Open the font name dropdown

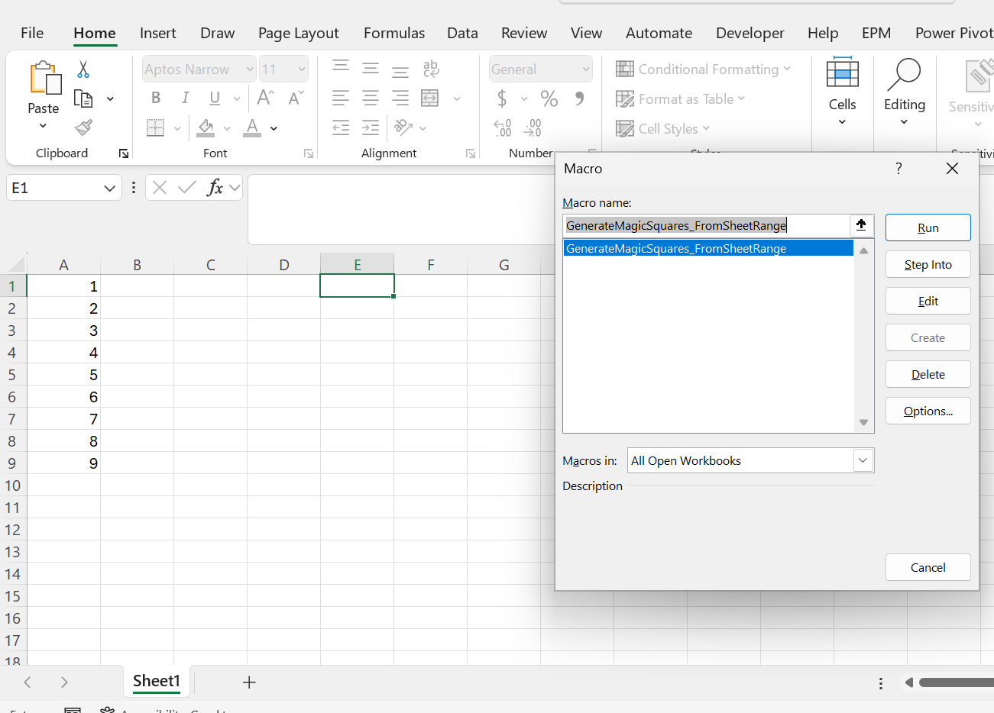click(250, 69)
